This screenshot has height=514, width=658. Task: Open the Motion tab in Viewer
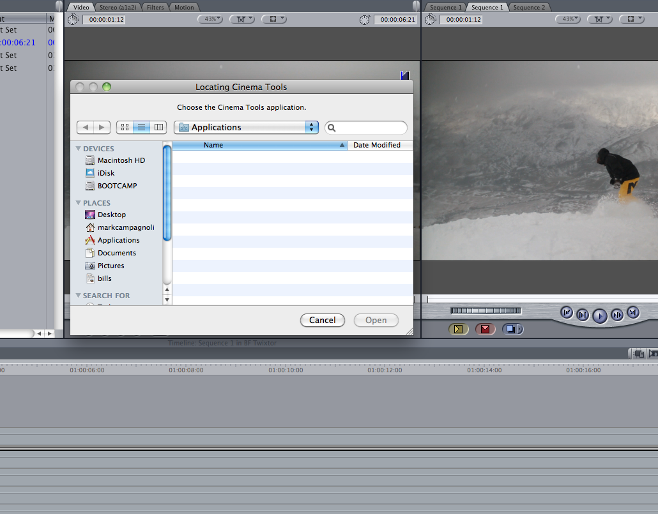pos(184,7)
